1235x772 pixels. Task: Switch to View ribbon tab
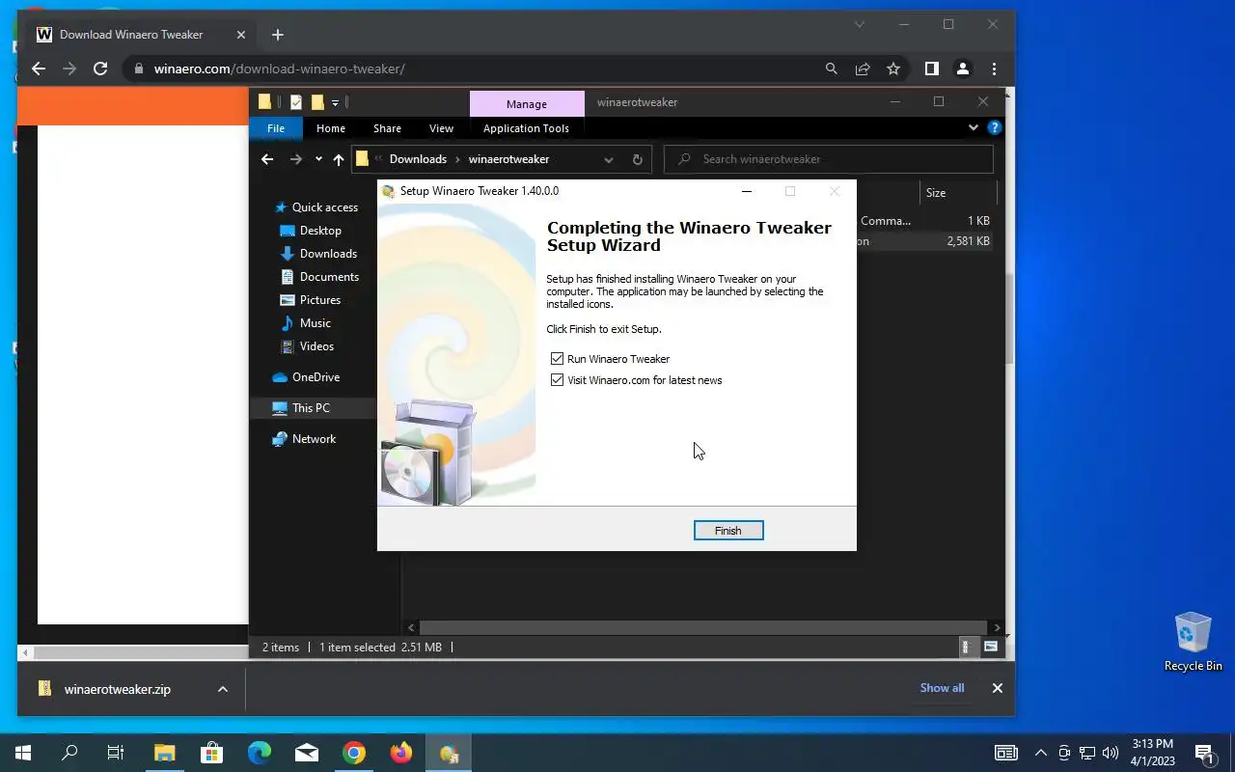(x=441, y=128)
